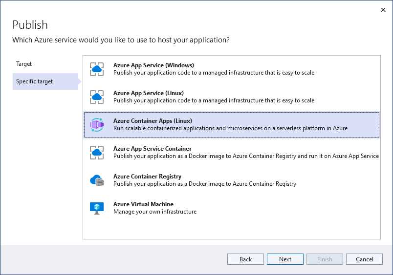393x275 pixels.
Task: Click the managed infrastructure description under App Service (Windows)
Action: pyautogui.click(x=214, y=73)
